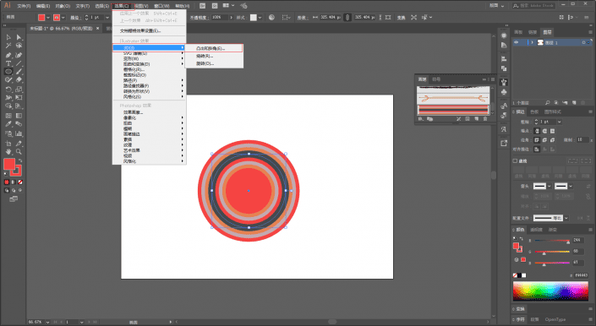Toggle visibility eye of 图层 1

[x=517, y=42]
